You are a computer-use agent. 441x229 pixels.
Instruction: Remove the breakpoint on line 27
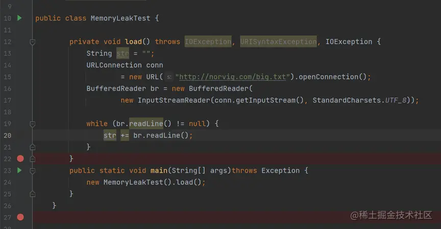(20, 217)
